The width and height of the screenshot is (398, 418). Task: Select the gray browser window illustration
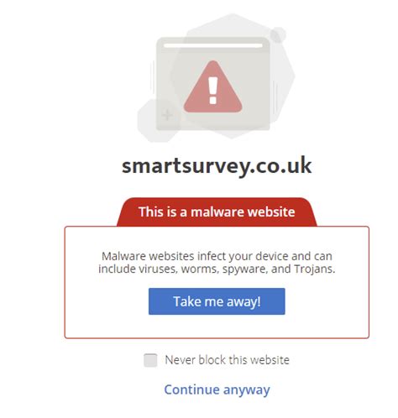pos(212,84)
